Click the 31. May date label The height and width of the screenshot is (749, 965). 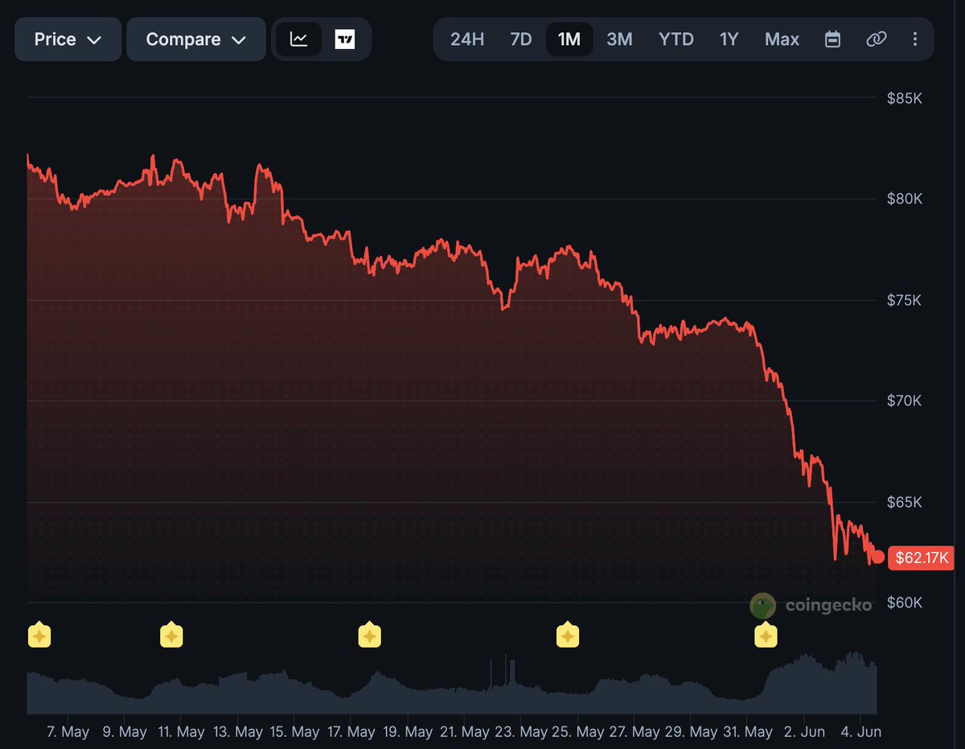tap(747, 731)
